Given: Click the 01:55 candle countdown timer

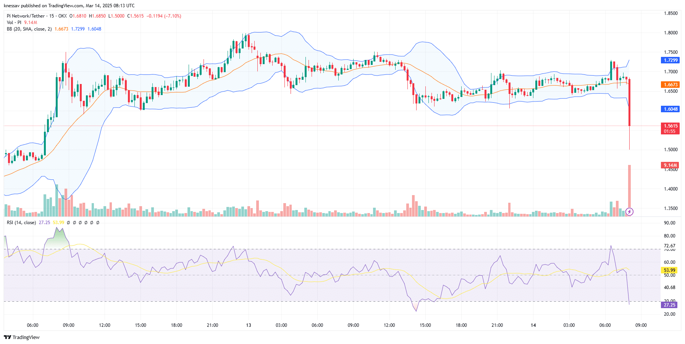Looking at the screenshot, I should [x=670, y=131].
